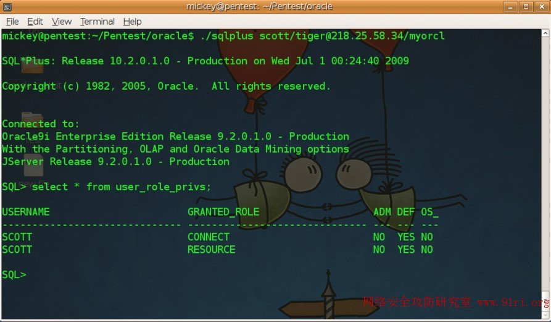Click the RESOURCE role value
Screen dimensions: 551x322
[212, 250]
